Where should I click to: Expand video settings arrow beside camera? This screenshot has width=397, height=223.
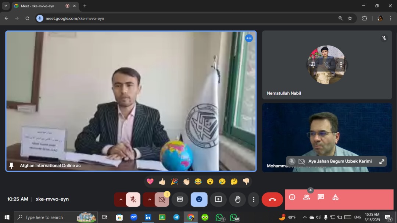[149, 199]
